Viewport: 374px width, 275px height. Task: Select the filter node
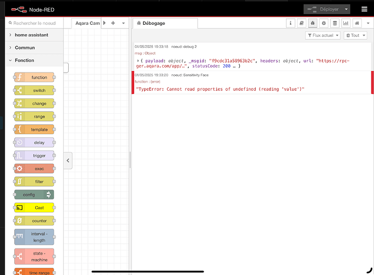tap(34, 182)
